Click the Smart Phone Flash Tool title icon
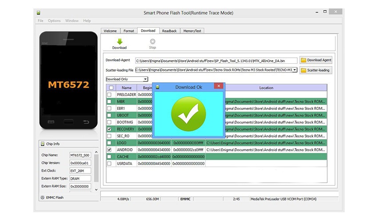Viewport: 376px width, 218px height. 38,12
